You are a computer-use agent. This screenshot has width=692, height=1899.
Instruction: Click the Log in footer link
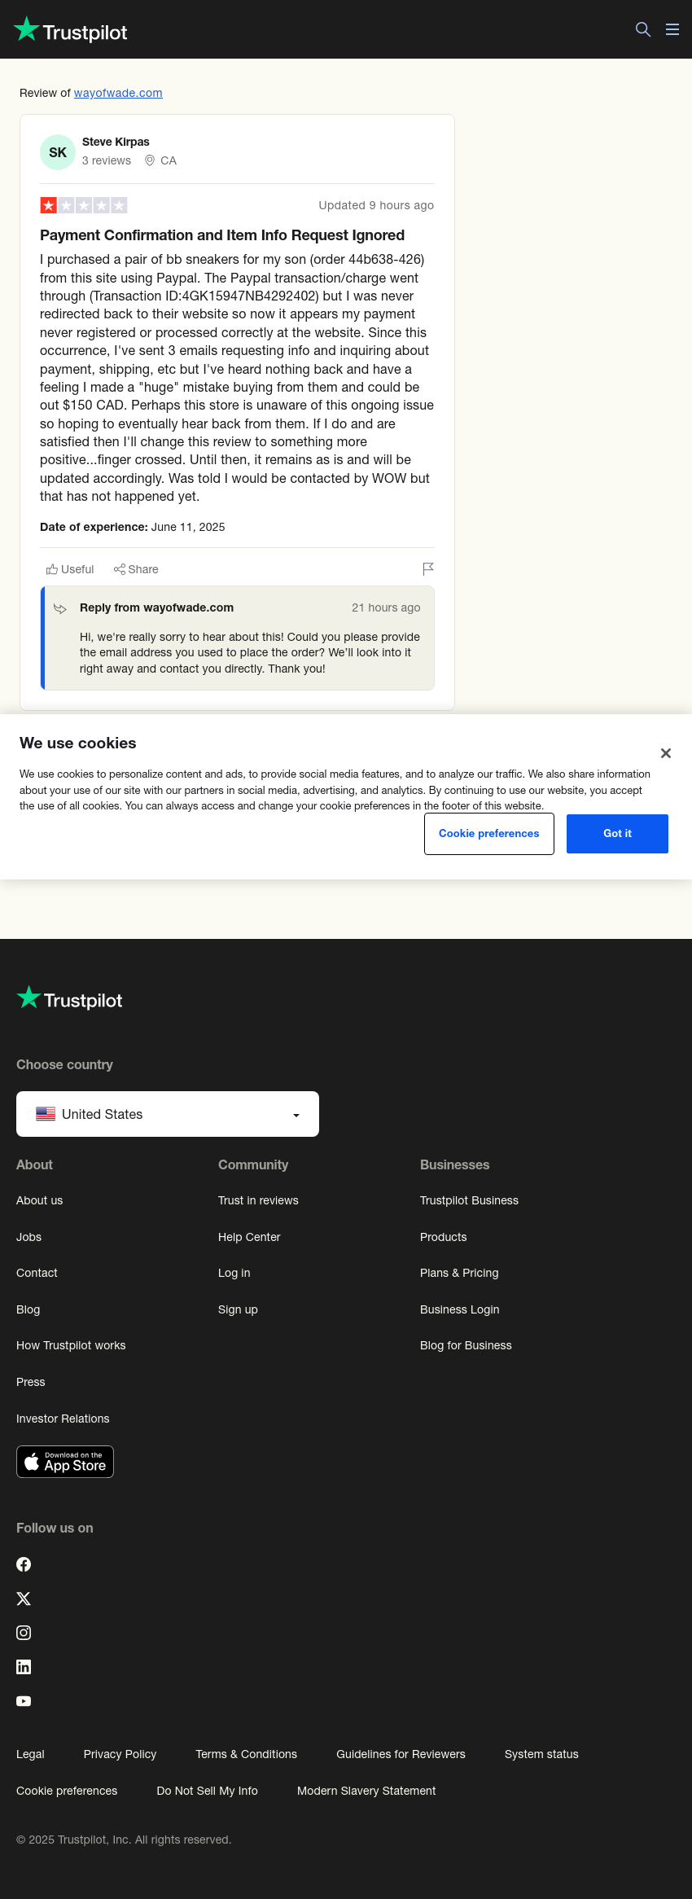(x=234, y=1273)
